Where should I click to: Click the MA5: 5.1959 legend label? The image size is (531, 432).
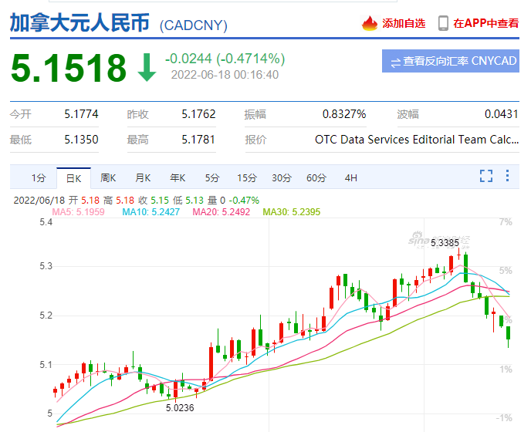pos(78,212)
